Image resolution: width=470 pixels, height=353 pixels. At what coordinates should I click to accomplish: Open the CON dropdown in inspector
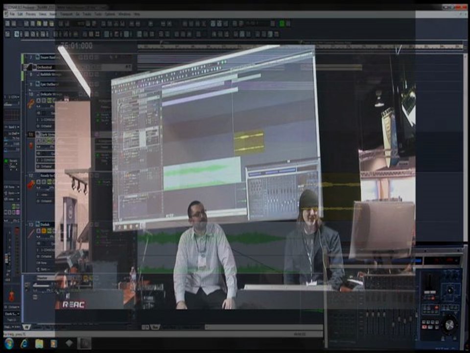click(12, 97)
